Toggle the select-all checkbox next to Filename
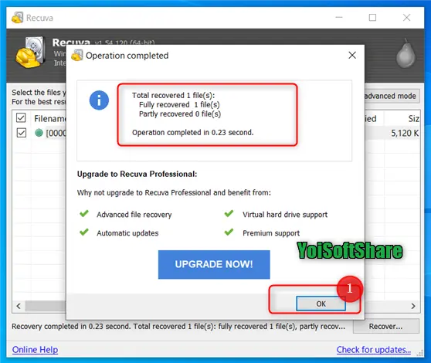Viewport: 431px width, 363px height. tap(21, 118)
